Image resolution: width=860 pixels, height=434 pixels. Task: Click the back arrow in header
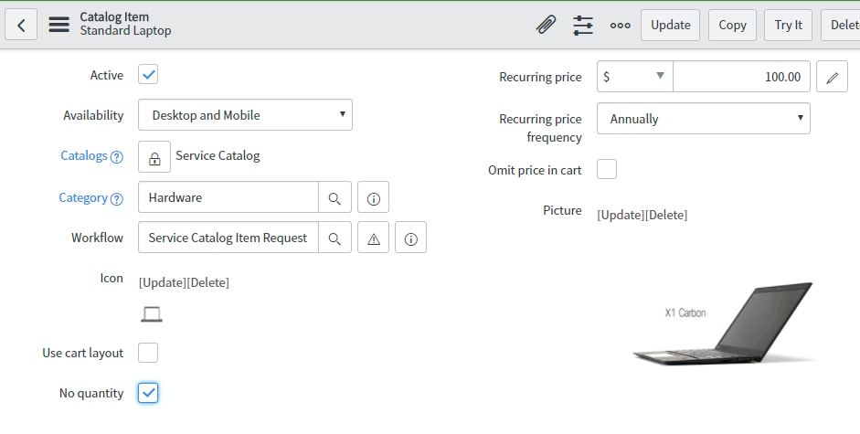tap(21, 25)
